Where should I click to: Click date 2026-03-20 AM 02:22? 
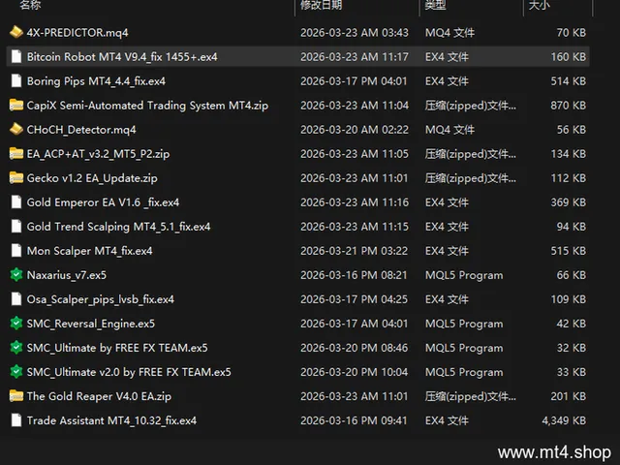point(355,130)
